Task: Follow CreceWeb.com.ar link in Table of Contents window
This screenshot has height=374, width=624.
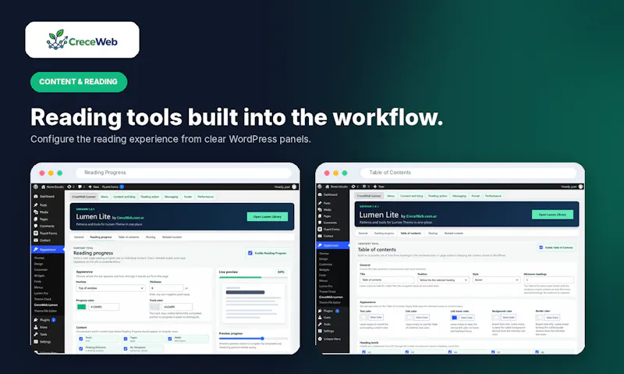Action: pos(421,216)
